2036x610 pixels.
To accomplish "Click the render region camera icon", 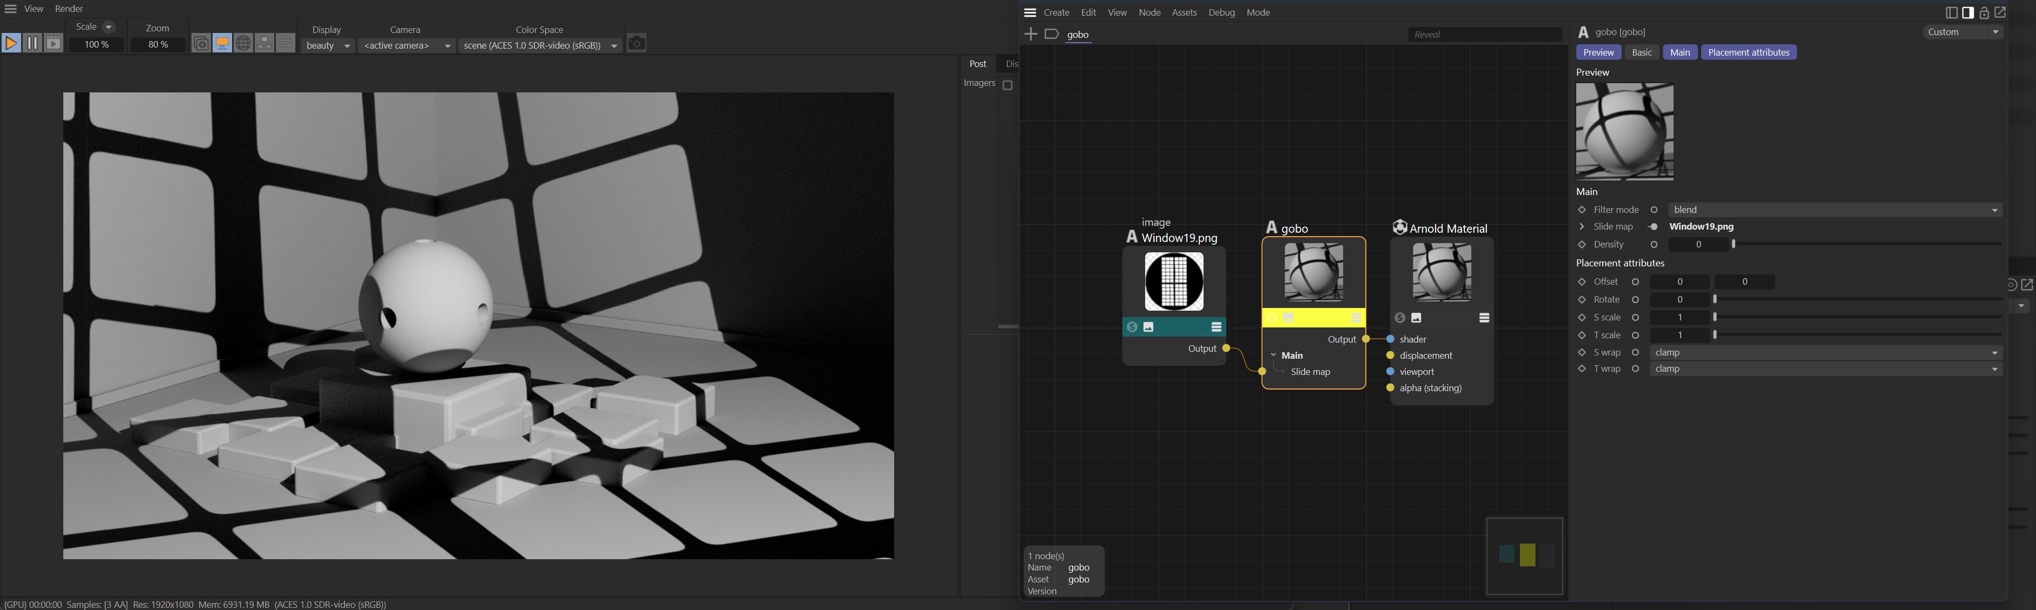I will pyautogui.click(x=202, y=43).
